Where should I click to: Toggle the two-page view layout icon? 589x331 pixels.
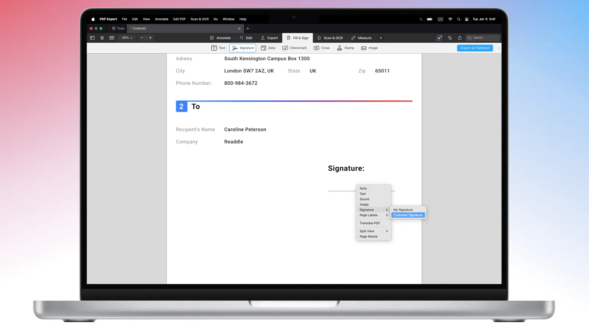112,38
